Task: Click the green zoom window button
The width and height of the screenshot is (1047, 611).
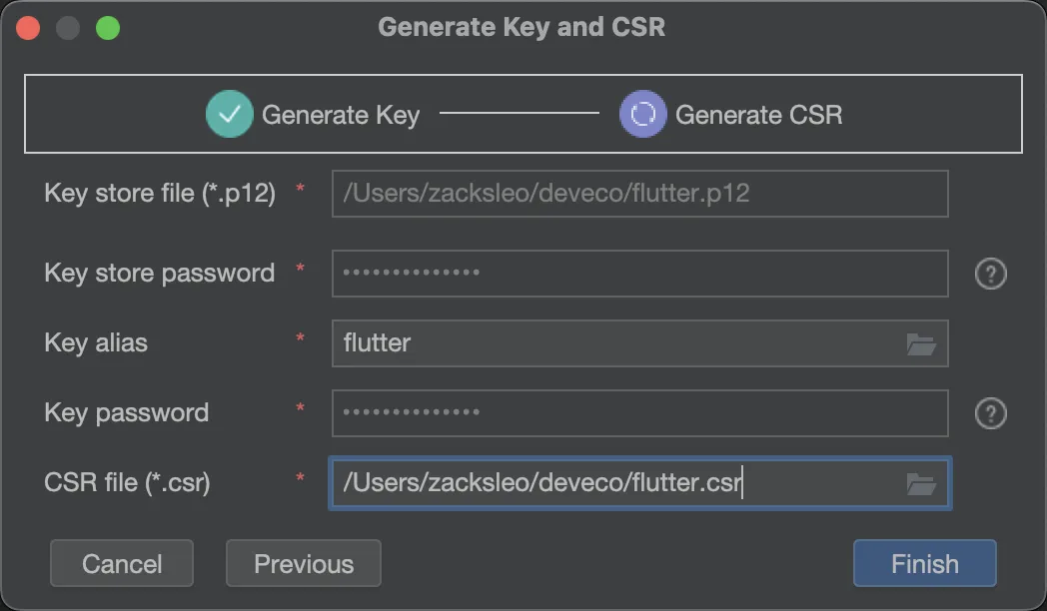Action: pyautogui.click(x=108, y=28)
